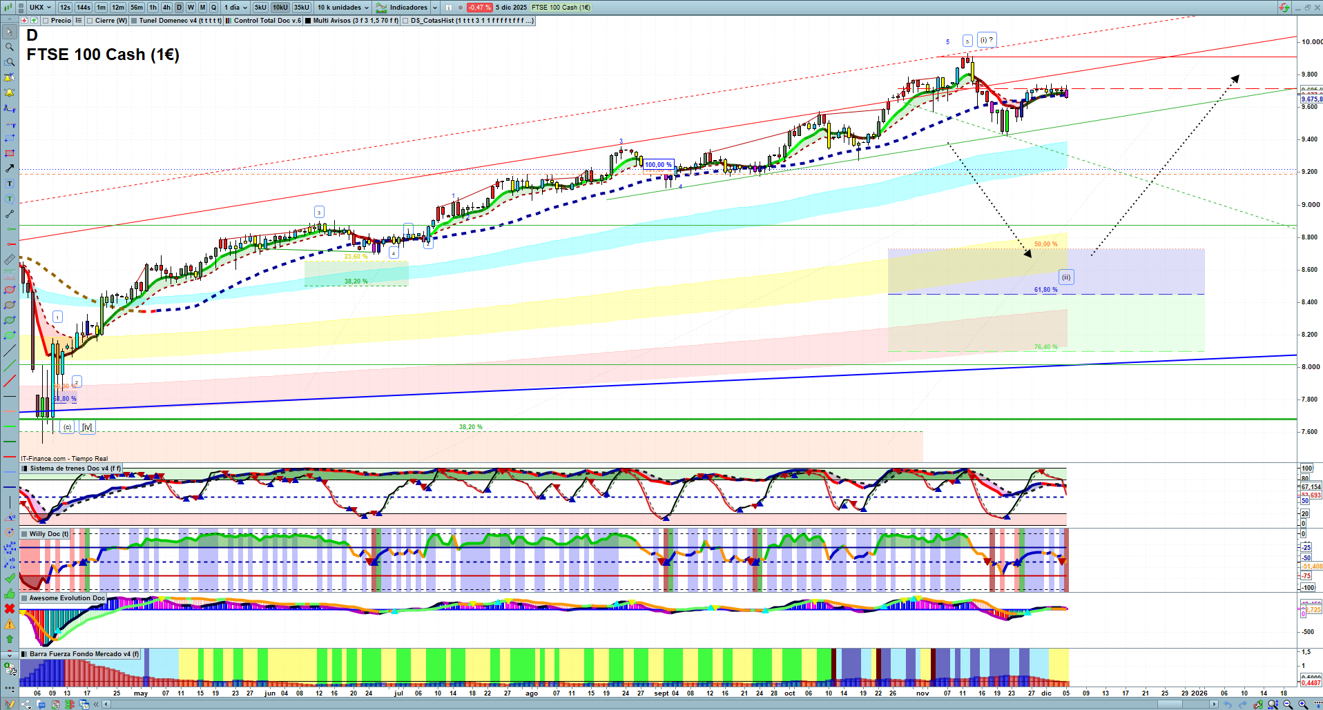Activate the magnifying glass zoom tool

tap(9, 47)
